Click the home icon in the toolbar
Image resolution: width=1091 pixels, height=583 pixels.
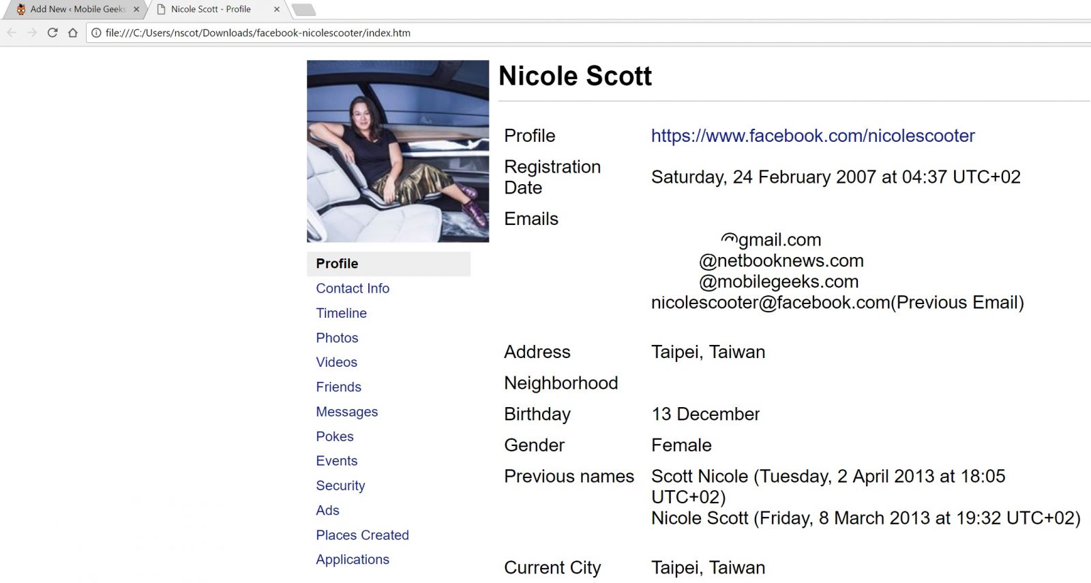coord(73,33)
